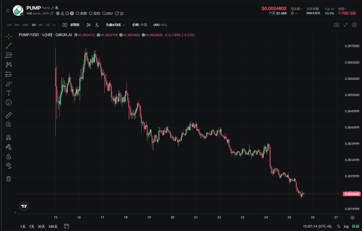362x231 pixels.
Task: Switch display to 市值 market cap
Action: [144, 25]
